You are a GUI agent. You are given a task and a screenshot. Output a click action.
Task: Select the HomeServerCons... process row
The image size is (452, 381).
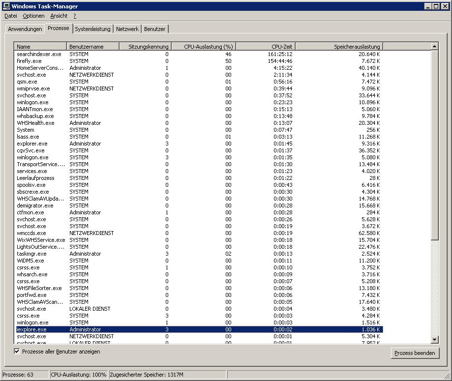click(x=200, y=68)
